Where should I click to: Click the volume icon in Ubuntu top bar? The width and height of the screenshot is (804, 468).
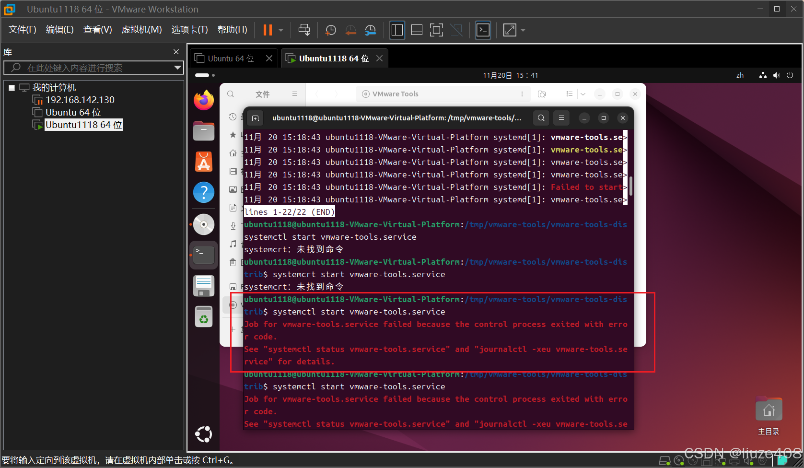coord(776,75)
